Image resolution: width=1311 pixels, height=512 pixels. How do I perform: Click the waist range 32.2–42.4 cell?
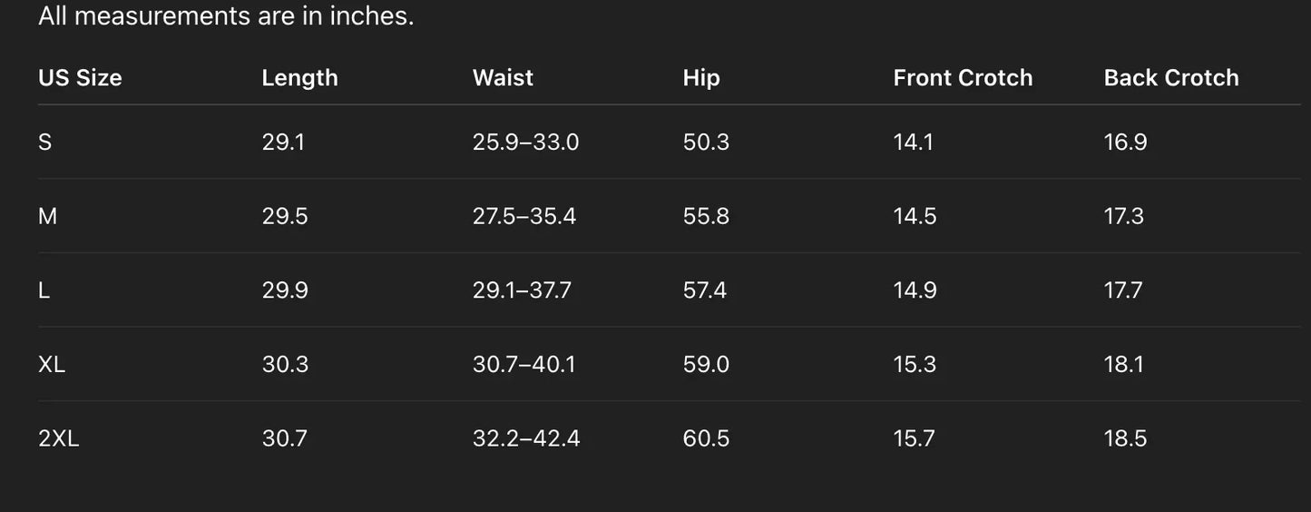[526, 439]
